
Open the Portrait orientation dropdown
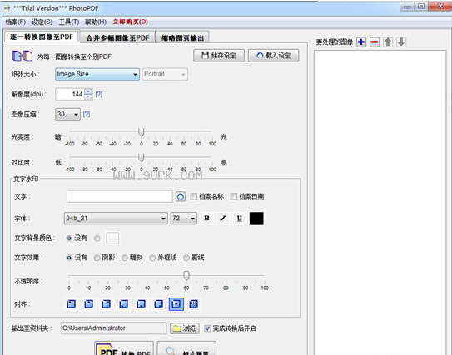[x=165, y=74]
